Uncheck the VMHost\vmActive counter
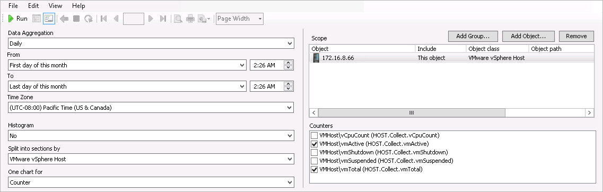Image resolution: width=603 pixels, height=192 pixels. pyautogui.click(x=314, y=144)
